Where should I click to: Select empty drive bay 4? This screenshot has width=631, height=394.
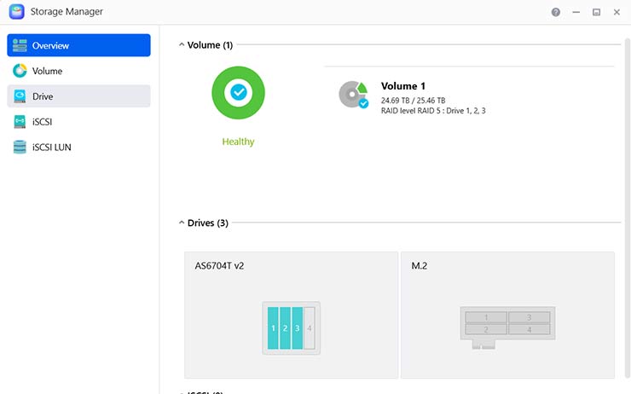[x=310, y=327]
